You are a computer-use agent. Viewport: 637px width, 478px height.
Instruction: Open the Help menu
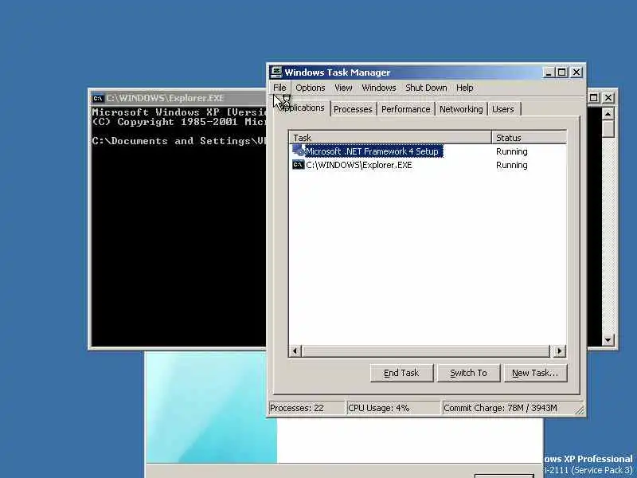pyautogui.click(x=464, y=88)
